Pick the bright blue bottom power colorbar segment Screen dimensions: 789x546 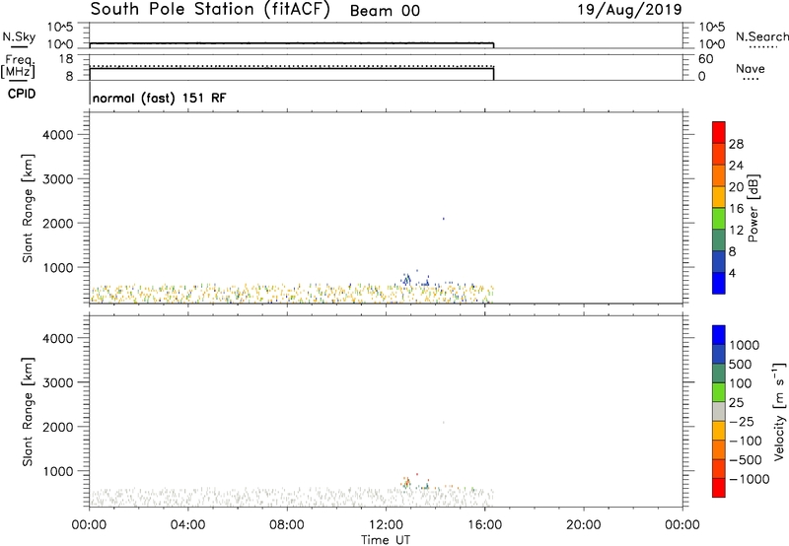(719, 283)
